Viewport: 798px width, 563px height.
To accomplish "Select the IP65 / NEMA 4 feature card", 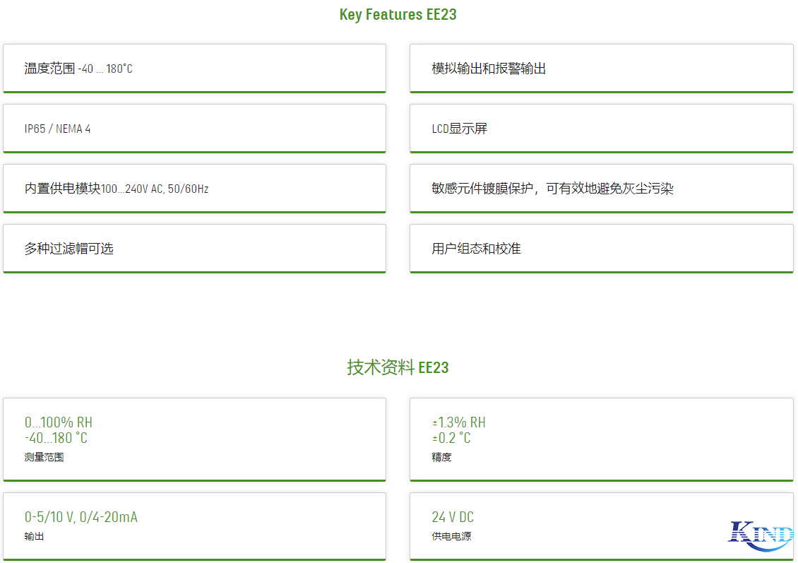I will click(x=195, y=129).
